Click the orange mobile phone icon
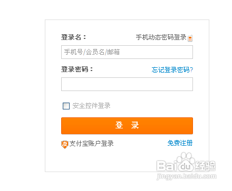The width and height of the screenshot is (232, 191). click(190, 38)
